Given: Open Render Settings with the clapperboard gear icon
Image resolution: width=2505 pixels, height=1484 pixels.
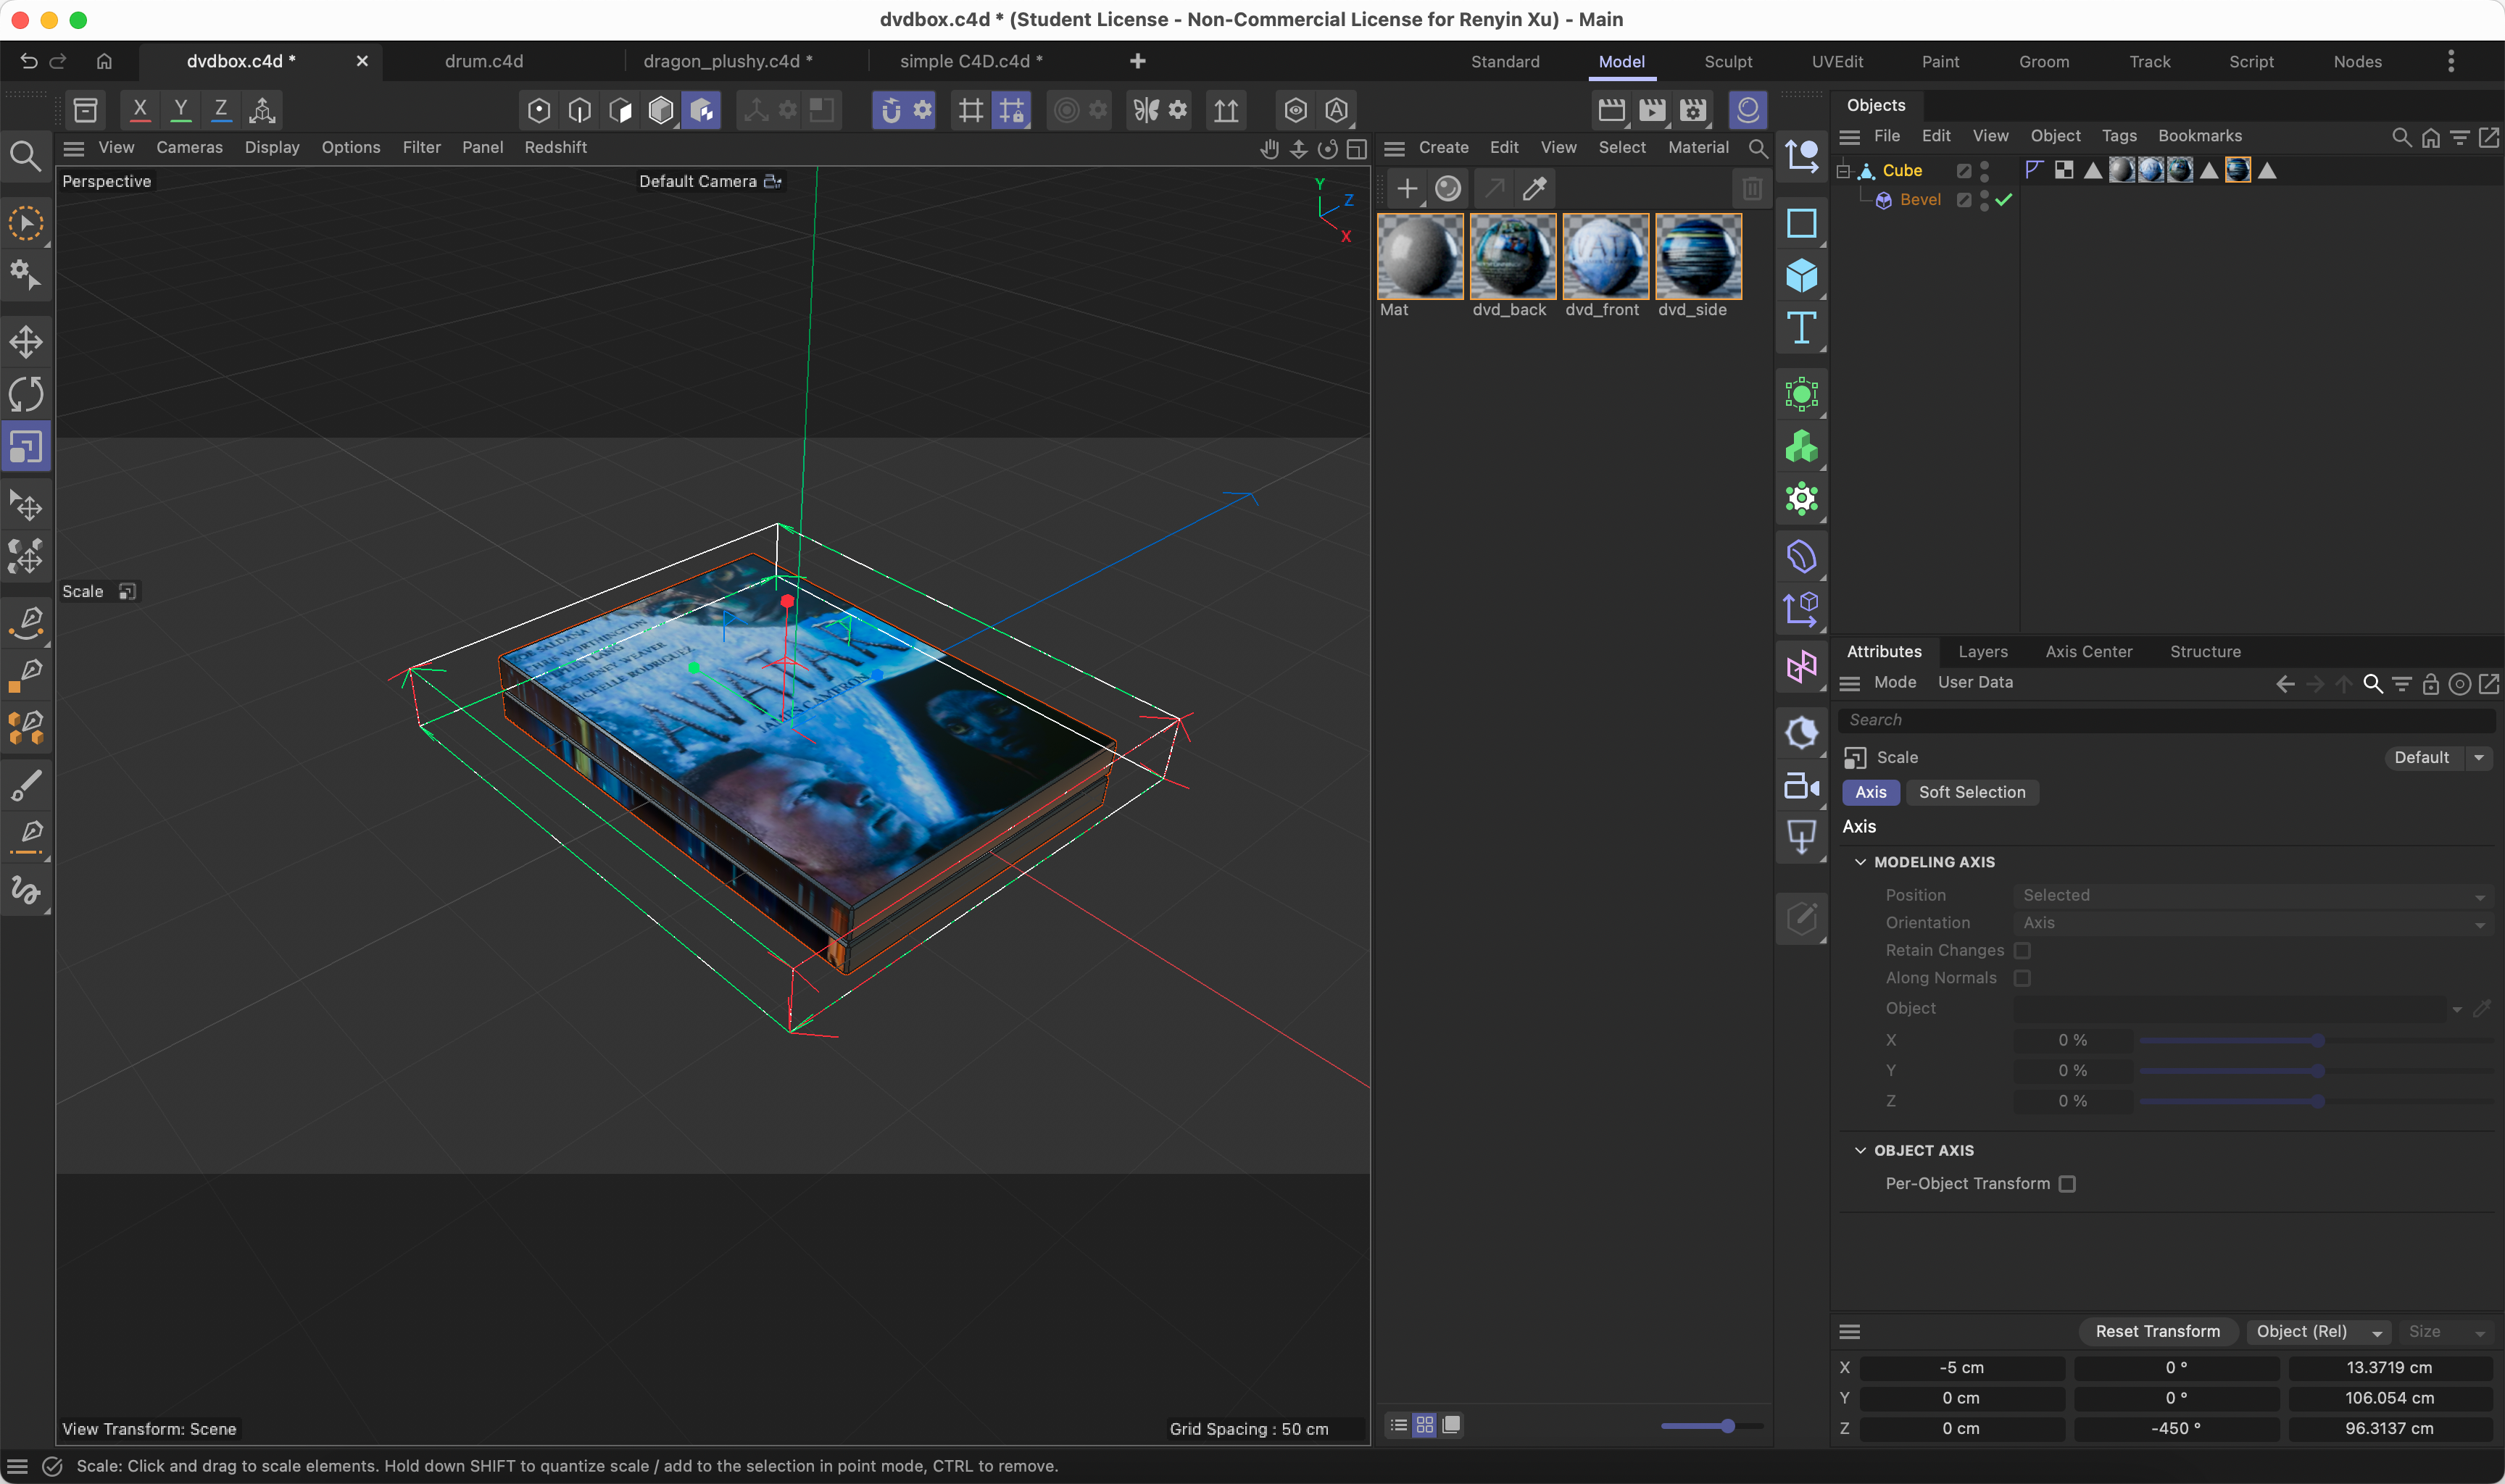Looking at the screenshot, I should pos(1691,110).
